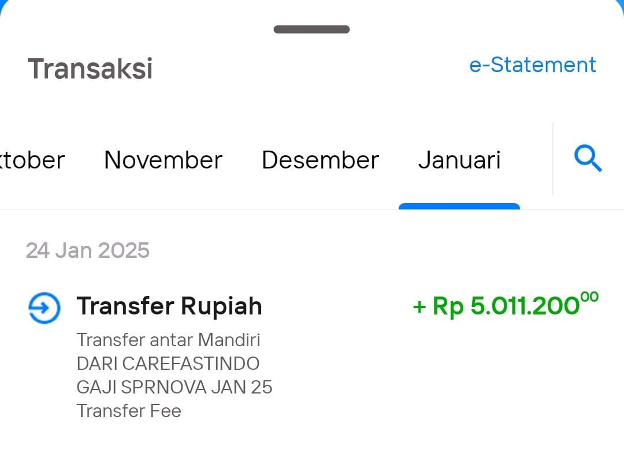Tap the blue indicator under Januari
Image resolution: width=624 pixels, height=461 pixels.
click(459, 206)
